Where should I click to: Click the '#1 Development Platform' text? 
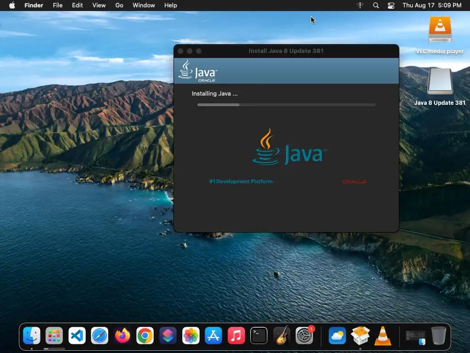click(x=241, y=181)
